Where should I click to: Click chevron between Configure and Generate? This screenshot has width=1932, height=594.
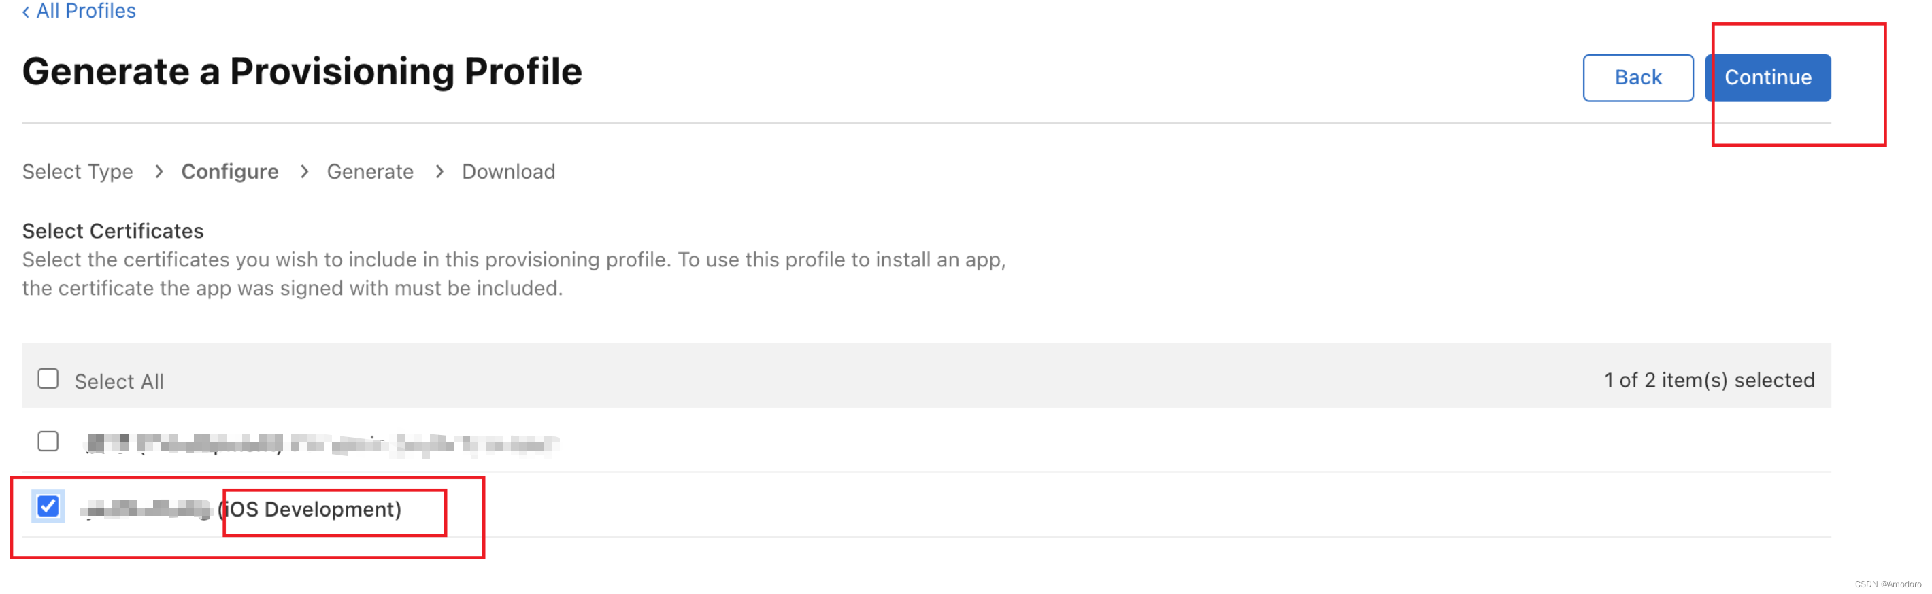[304, 171]
